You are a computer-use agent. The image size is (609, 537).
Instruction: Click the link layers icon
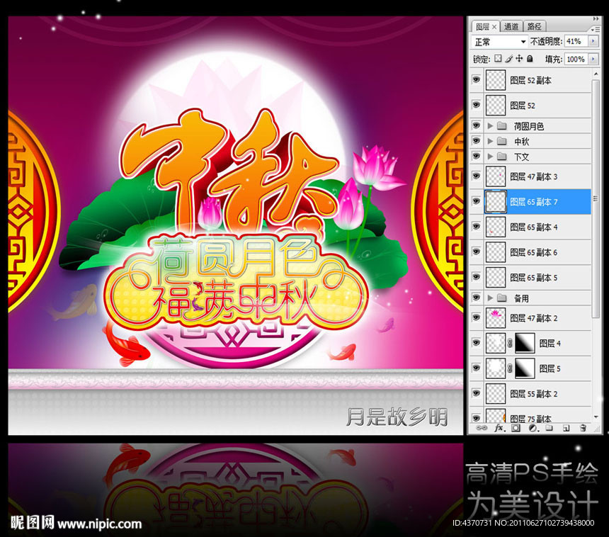tap(482, 428)
